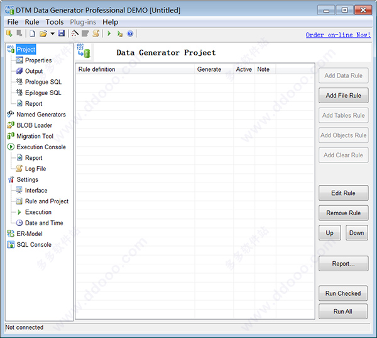377x338 pixels.
Task: Open the Tools menu
Action: tap(55, 22)
